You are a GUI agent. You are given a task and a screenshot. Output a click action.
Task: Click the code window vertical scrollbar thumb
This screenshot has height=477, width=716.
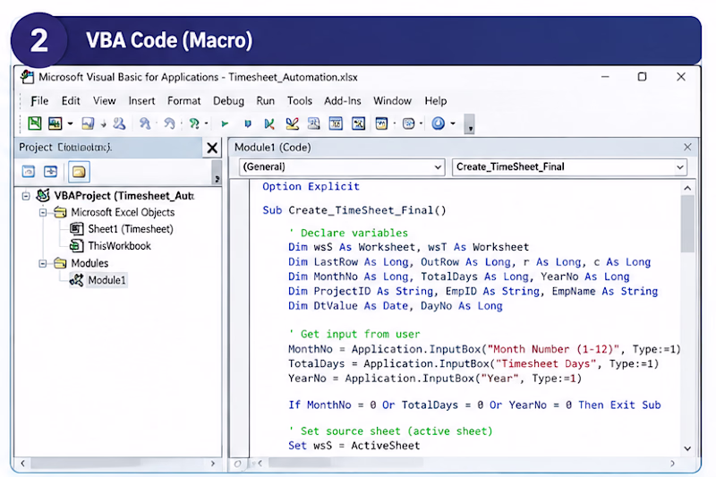pos(687,224)
